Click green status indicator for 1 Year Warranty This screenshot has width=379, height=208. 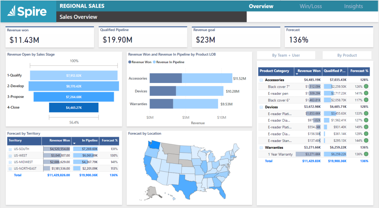(x=366, y=154)
